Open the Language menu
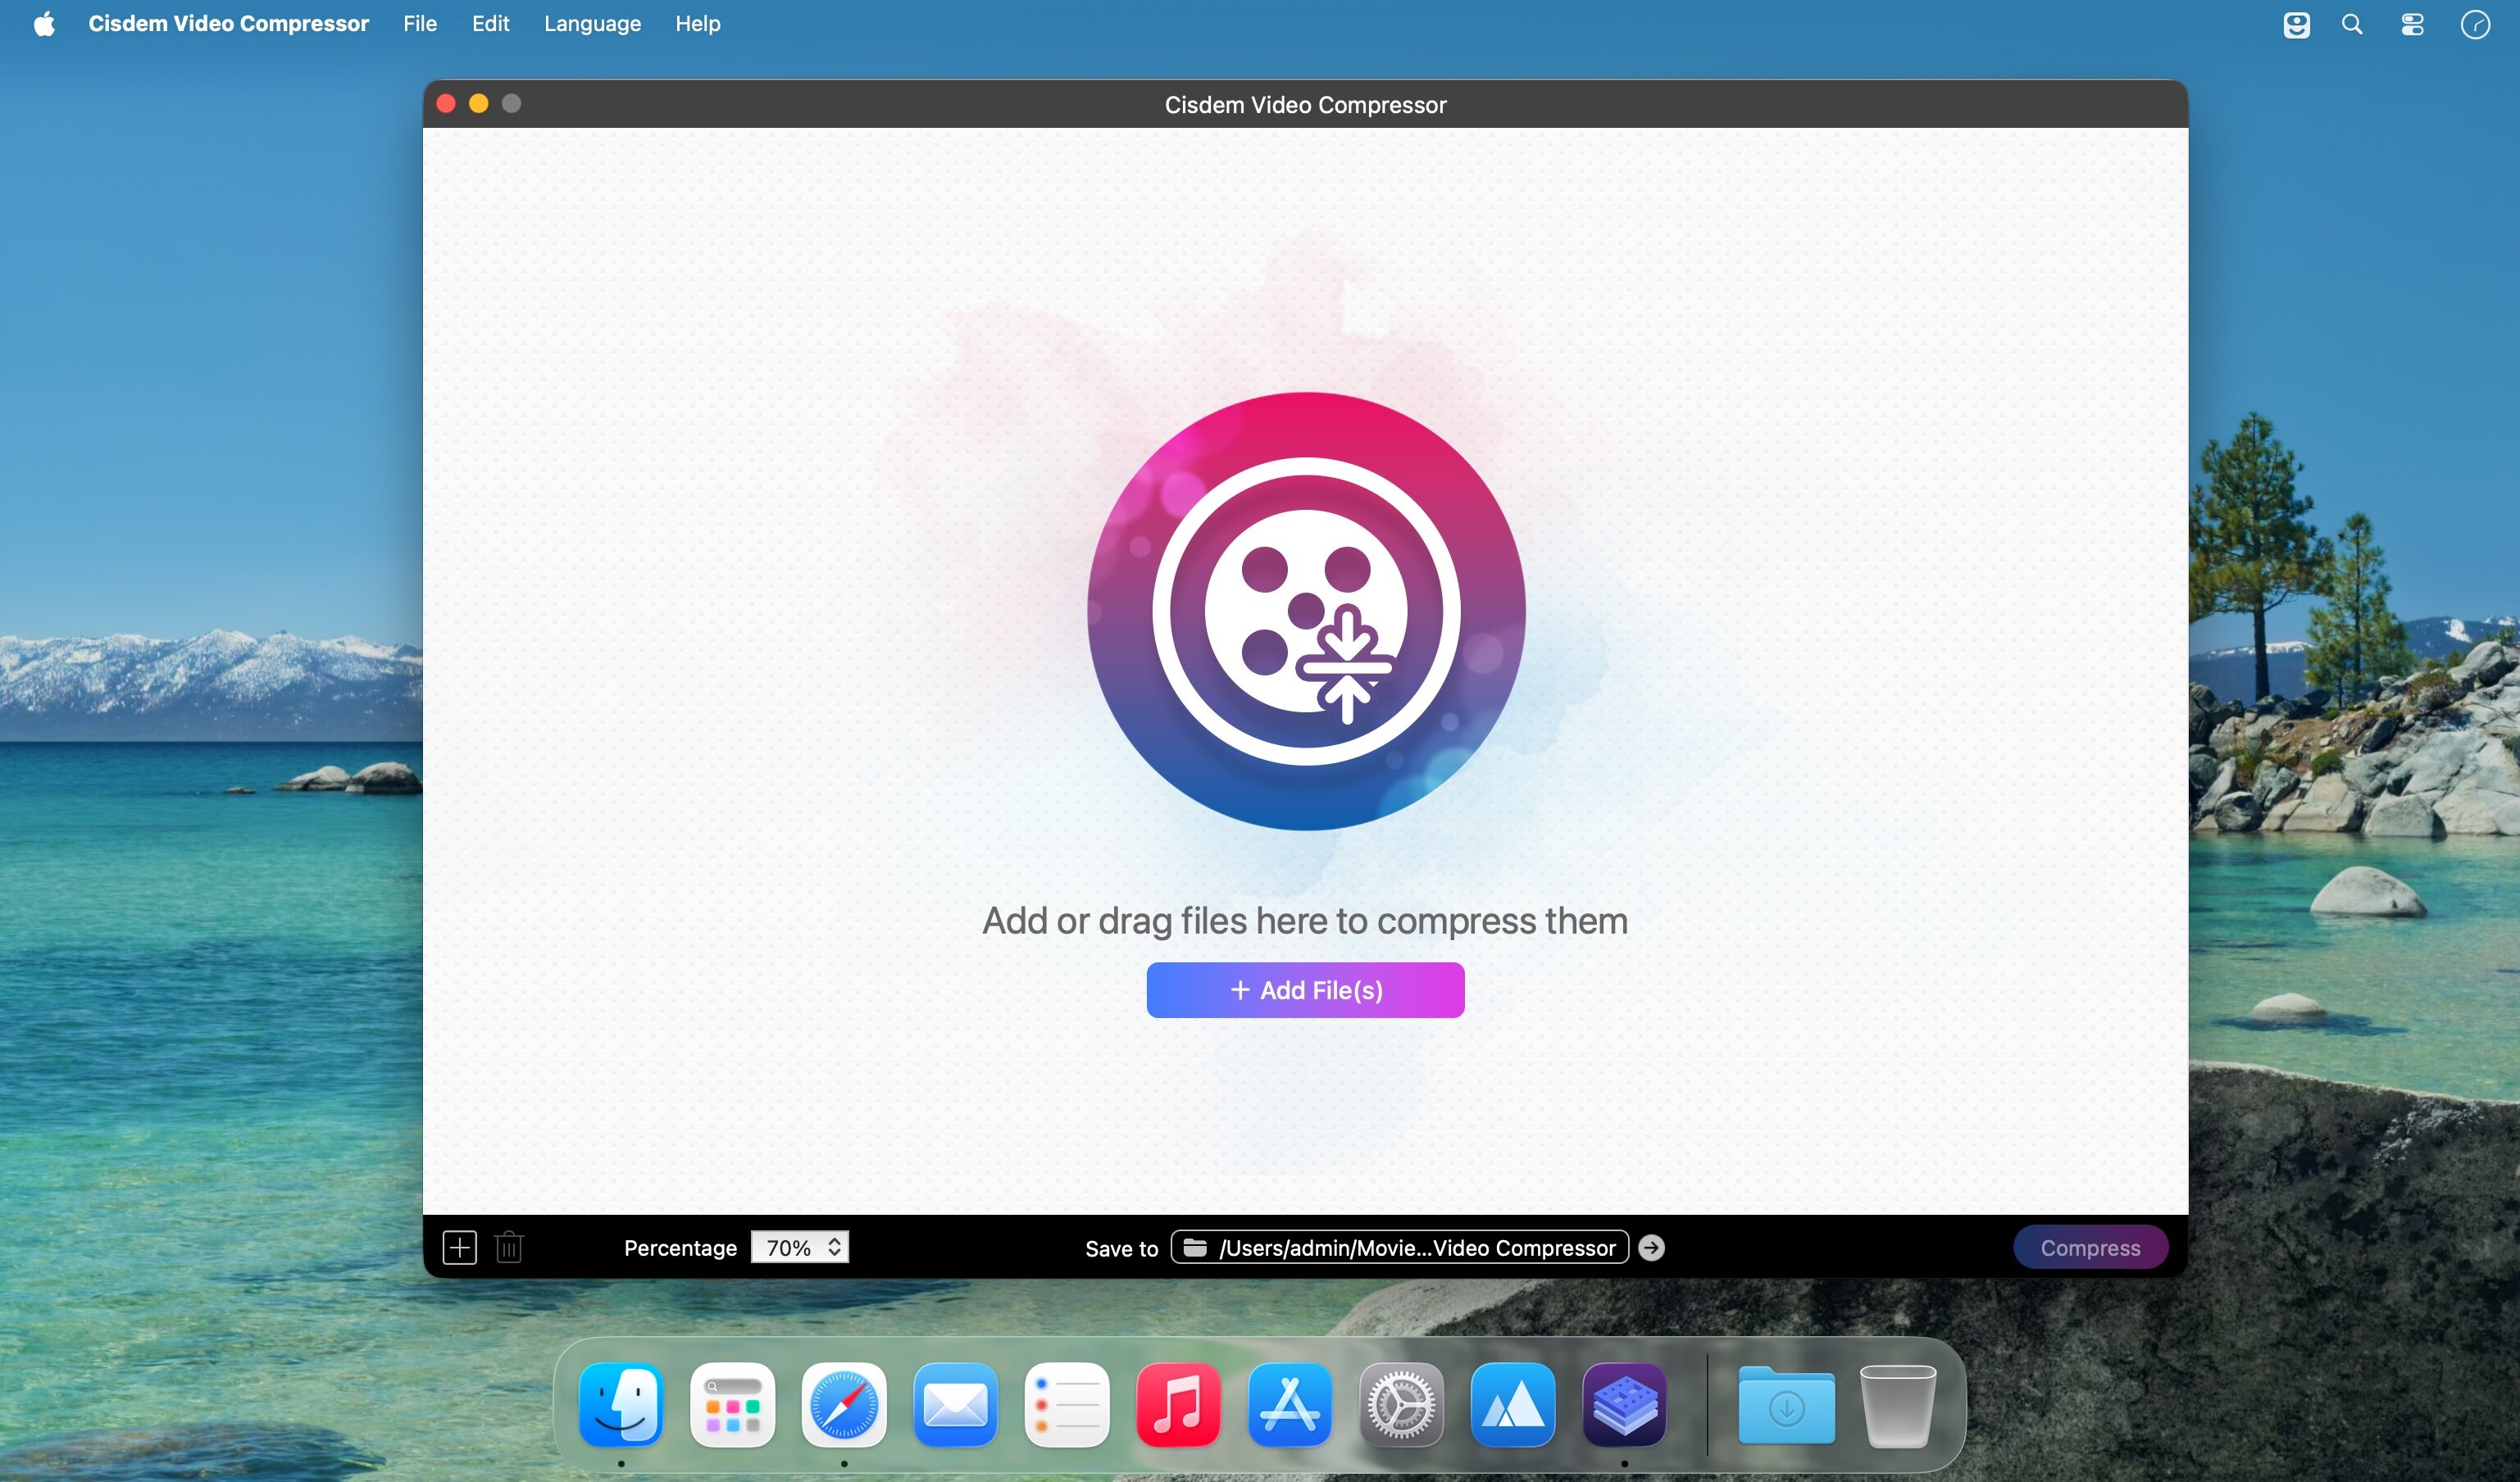Viewport: 2520px width, 1482px height. (592, 24)
